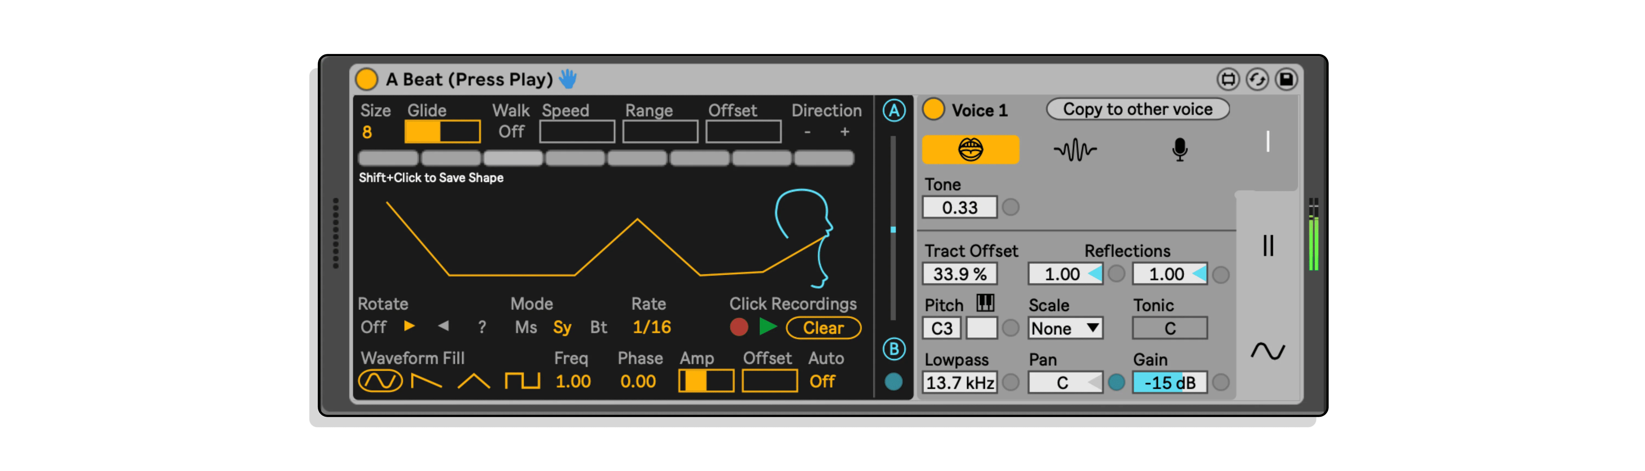
Task: Toggle the Gain modulation circle
Action: [x=1220, y=382]
